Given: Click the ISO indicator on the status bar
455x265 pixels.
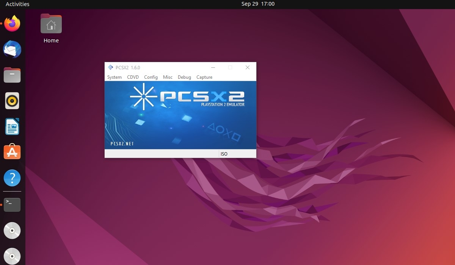Looking at the screenshot, I should pos(224,154).
